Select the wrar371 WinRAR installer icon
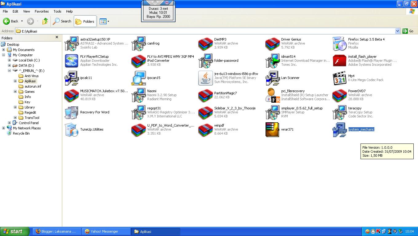 click(273, 129)
